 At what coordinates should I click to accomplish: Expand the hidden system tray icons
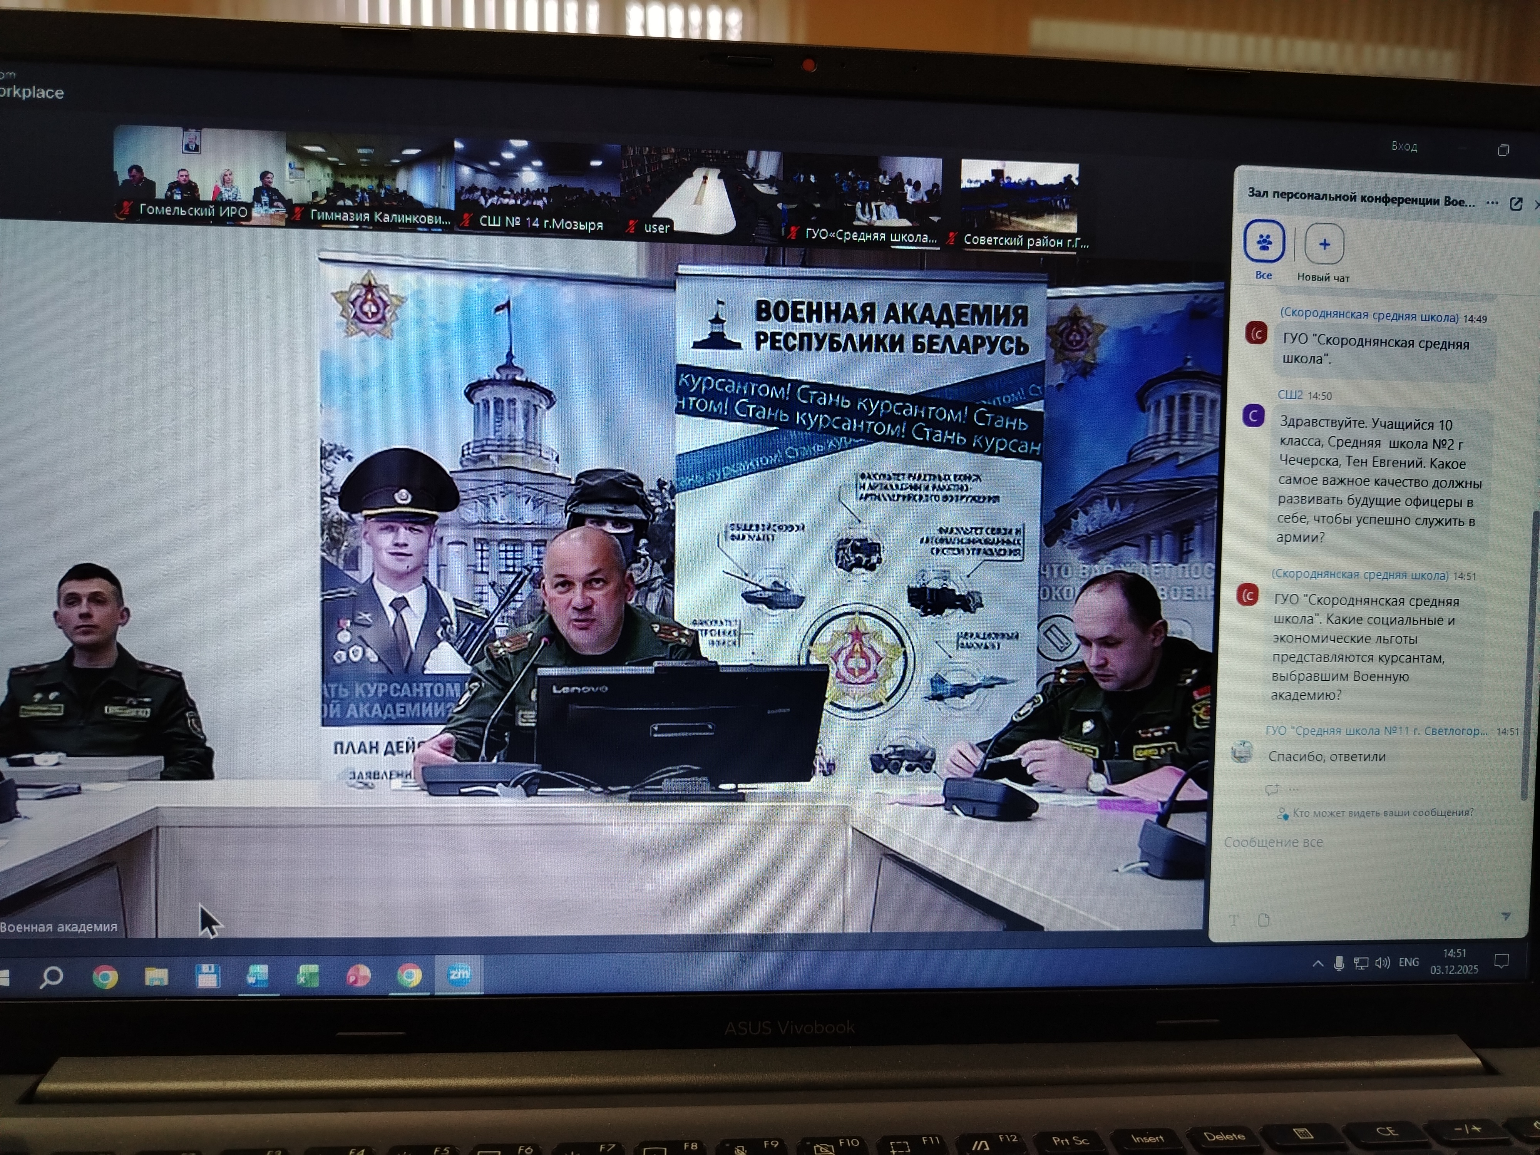tap(1317, 964)
